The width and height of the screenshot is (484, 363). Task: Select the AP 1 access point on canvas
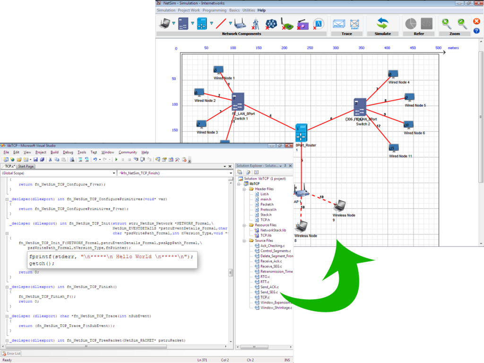302,191
